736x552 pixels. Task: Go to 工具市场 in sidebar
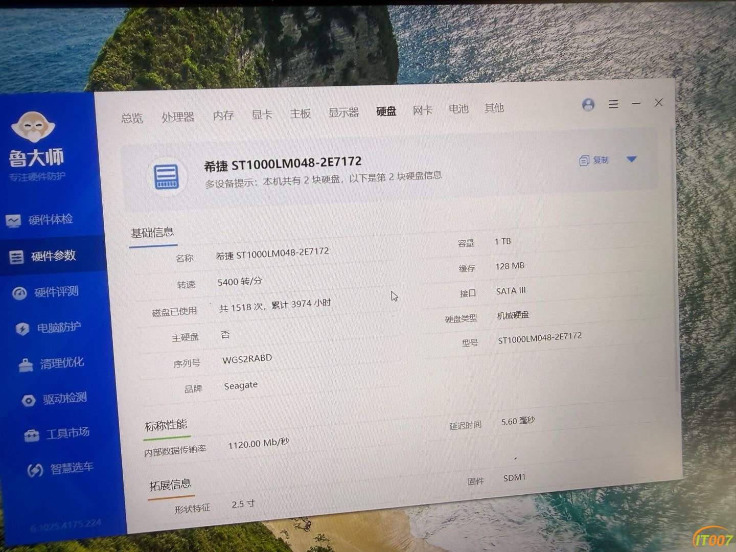[x=68, y=433]
